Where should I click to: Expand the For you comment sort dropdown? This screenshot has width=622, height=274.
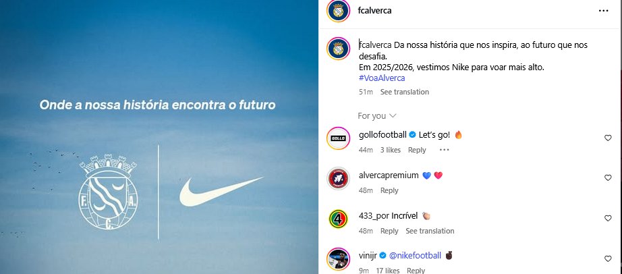pos(377,115)
